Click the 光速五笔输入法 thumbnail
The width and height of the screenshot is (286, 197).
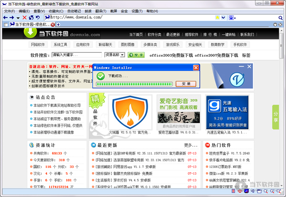227,112
